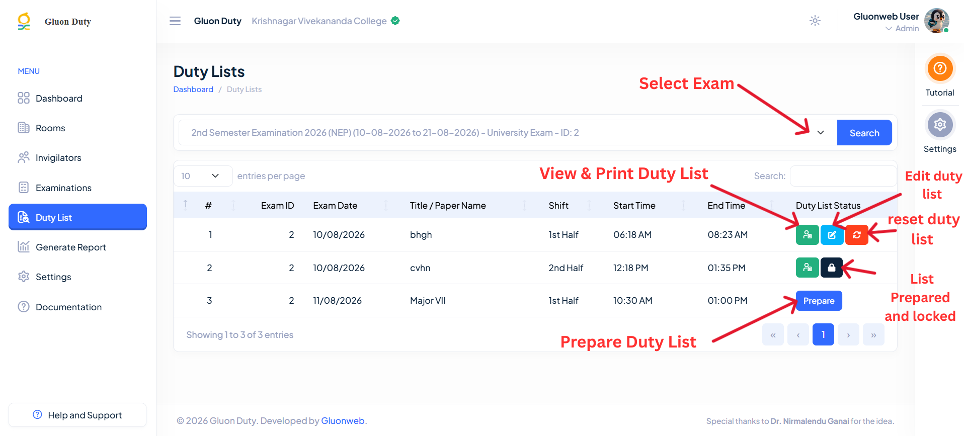The image size is (964, 436).
Task: Open Generate Report in sidebar
Action: (x=78, y=247)
